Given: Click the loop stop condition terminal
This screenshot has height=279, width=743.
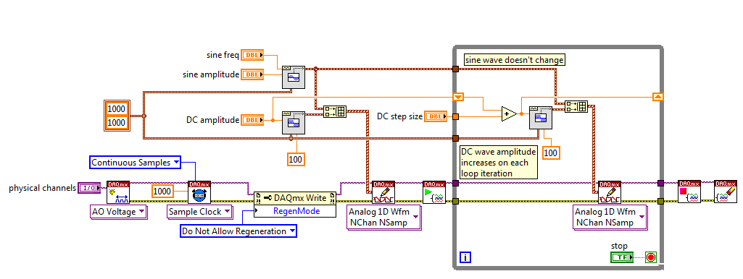Looking at the screenshot, I should [x=651, y=257].
